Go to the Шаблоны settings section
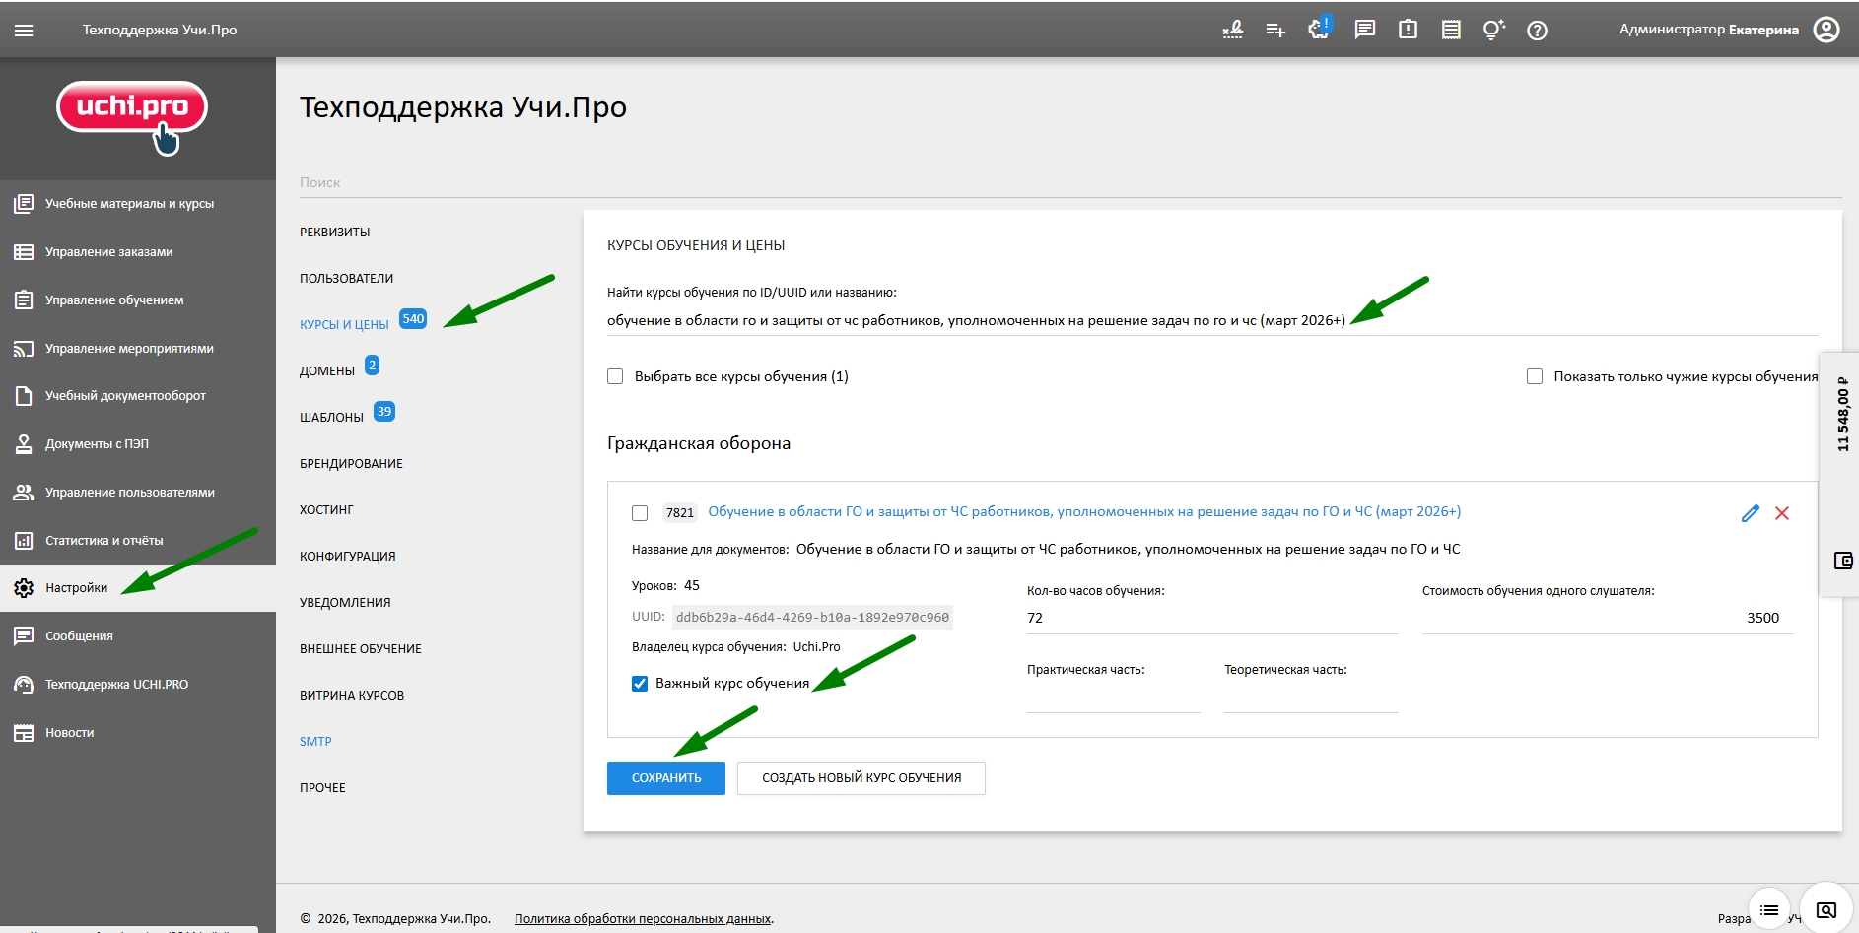 point(331,418)
